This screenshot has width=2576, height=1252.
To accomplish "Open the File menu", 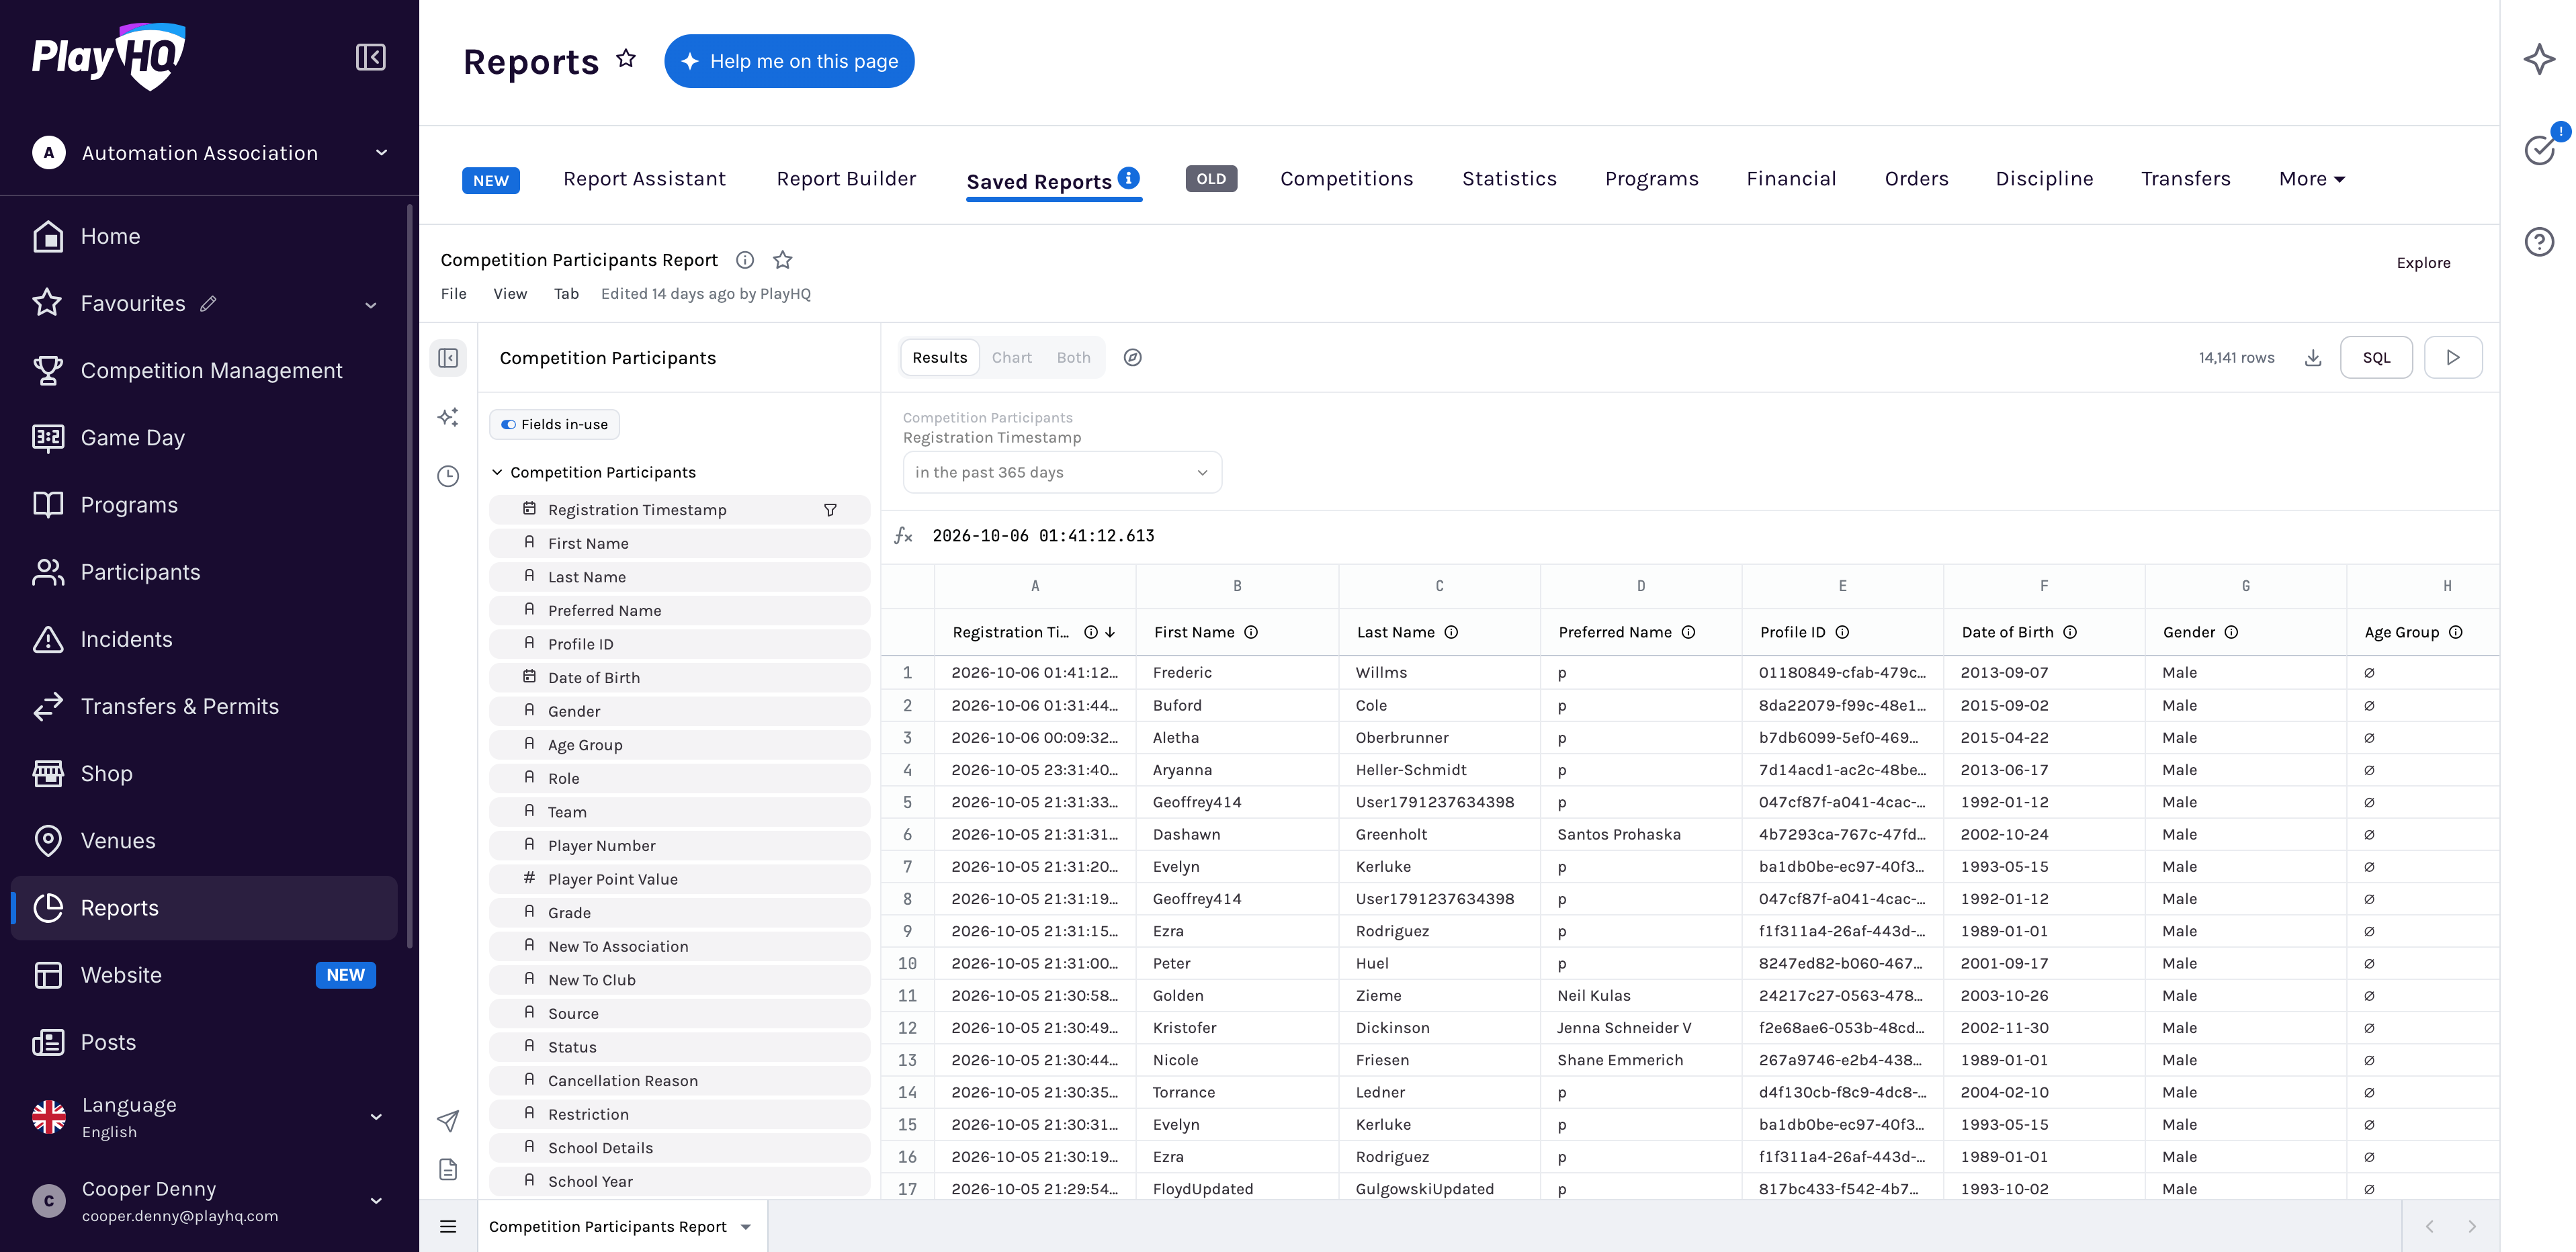I will click(x=453, y=294).
